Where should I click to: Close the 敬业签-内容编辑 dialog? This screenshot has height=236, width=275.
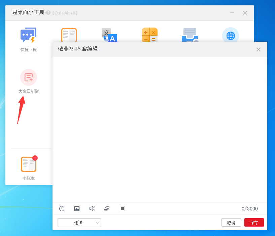[259, 49]
